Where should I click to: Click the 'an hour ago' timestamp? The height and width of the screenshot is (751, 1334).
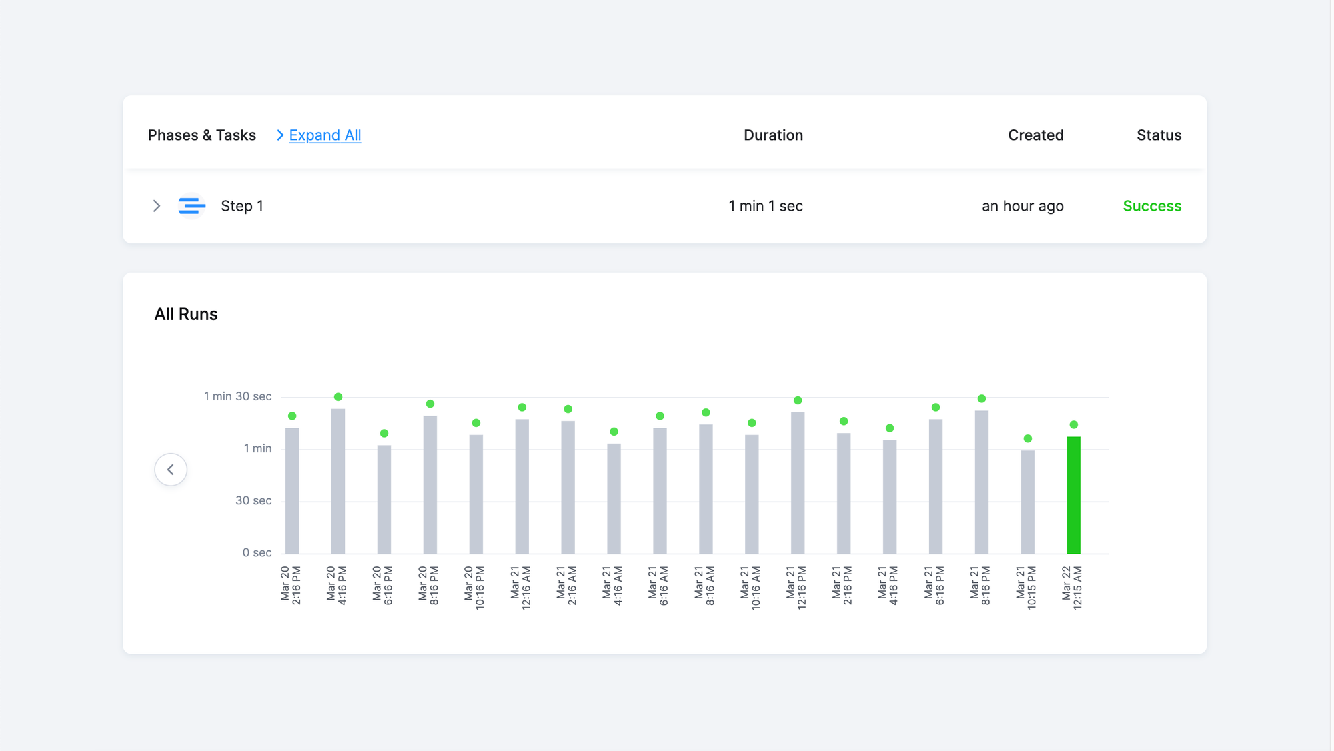click(1023, 206)
